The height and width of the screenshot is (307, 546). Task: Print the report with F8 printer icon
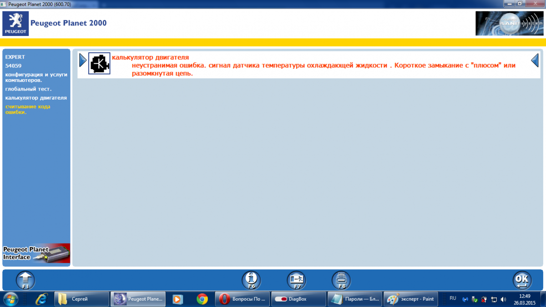pos(341,280)
